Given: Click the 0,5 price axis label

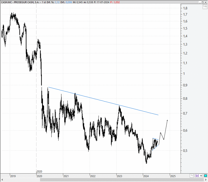Looking at the screenshot, I should pyautogui.click(x=185, y=150).
